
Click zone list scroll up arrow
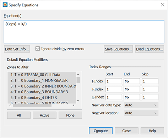click(78, 75)
